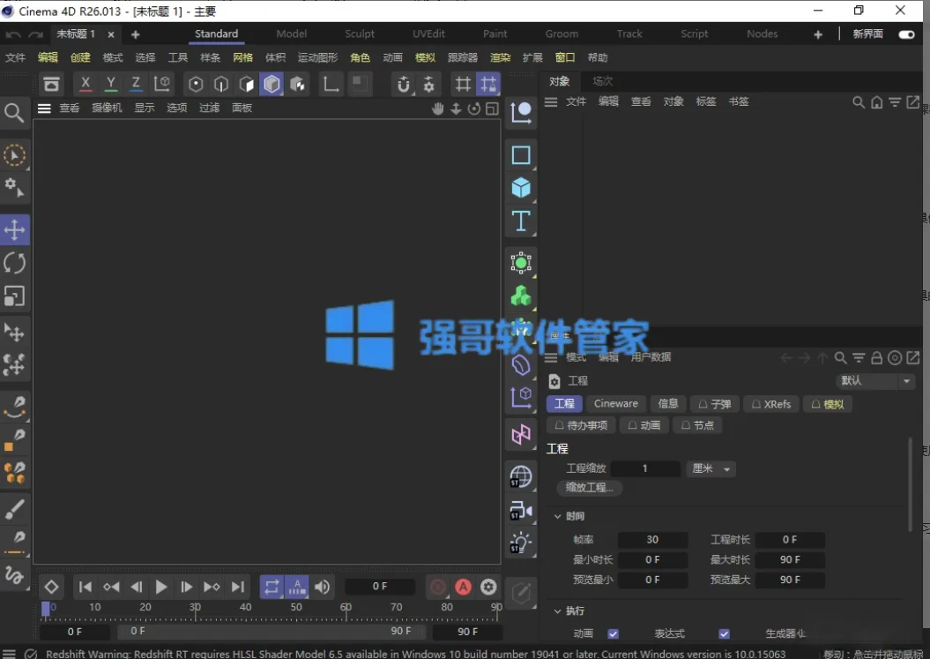Screen dimensions: 930x659
Task: Select the Rotate tool
Action: click(x=14, y=263)
